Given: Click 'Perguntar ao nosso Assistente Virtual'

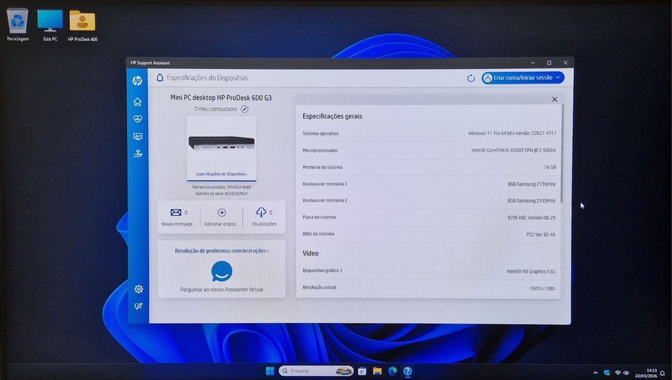Looking at the screenshot, I should 222,289.
